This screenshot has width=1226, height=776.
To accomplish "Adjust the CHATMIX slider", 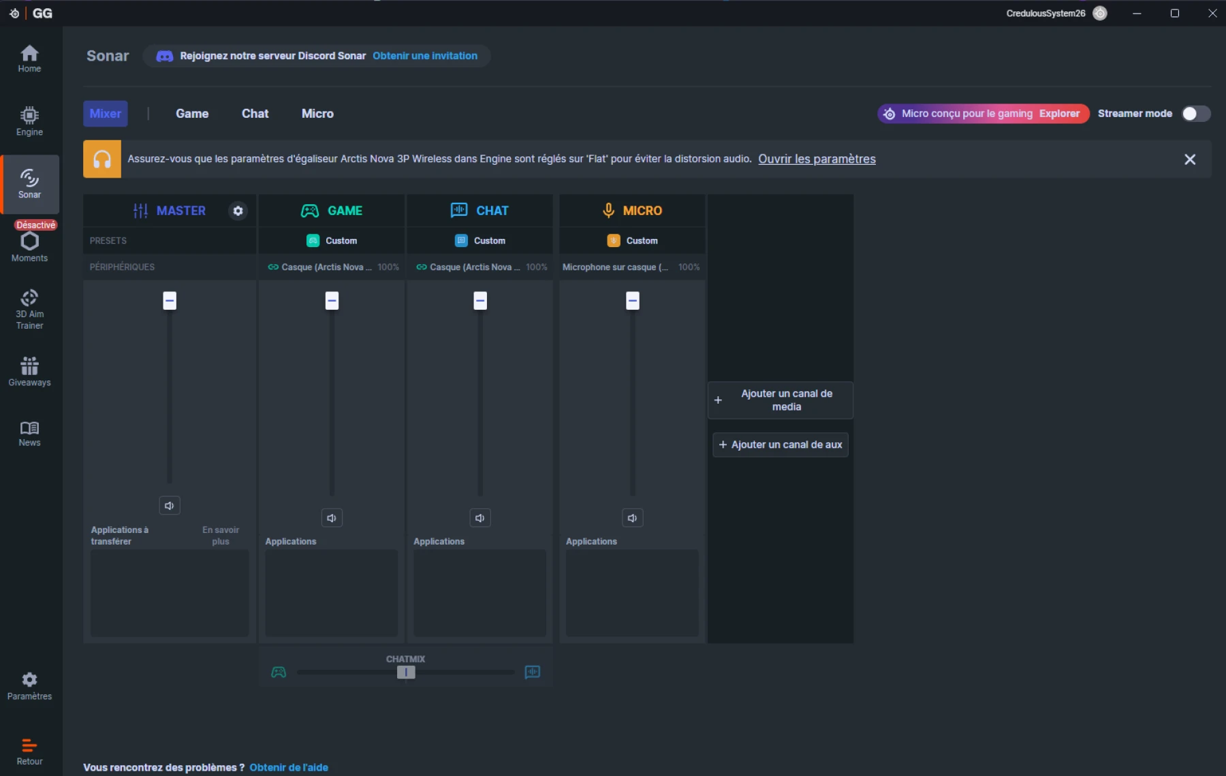I will pos(406,673).
